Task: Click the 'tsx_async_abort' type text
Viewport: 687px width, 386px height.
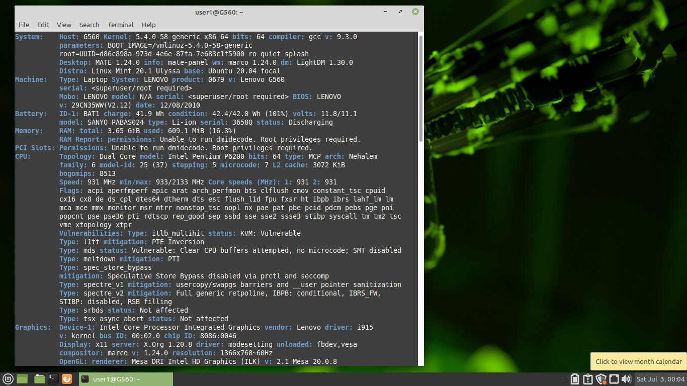Action: point(114,319)
